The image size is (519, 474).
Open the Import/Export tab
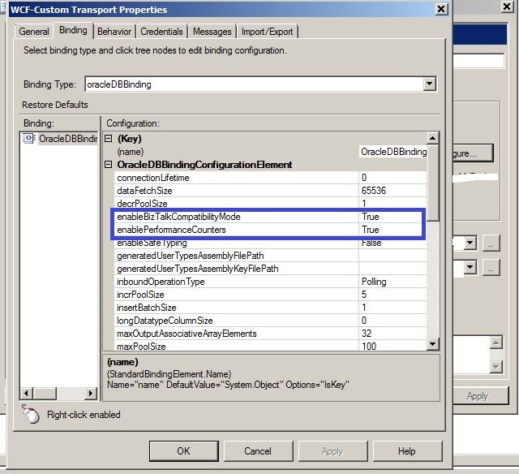pyautogui.click(x=267, y=32)
